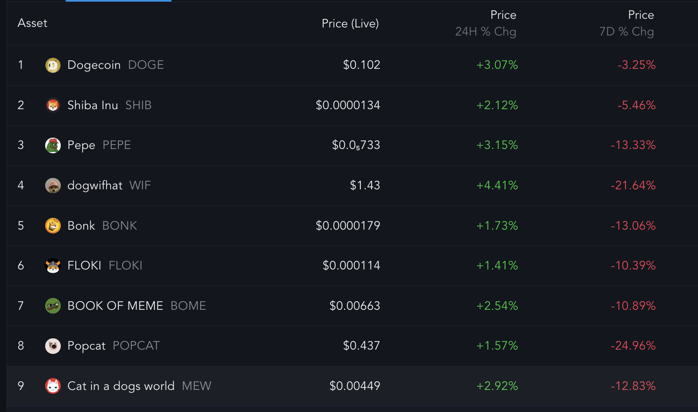Image resolution: width=698 pixels, height=412 pixels.
Task: Click the Cat in a dogs world icon
Action: [53, 386]
